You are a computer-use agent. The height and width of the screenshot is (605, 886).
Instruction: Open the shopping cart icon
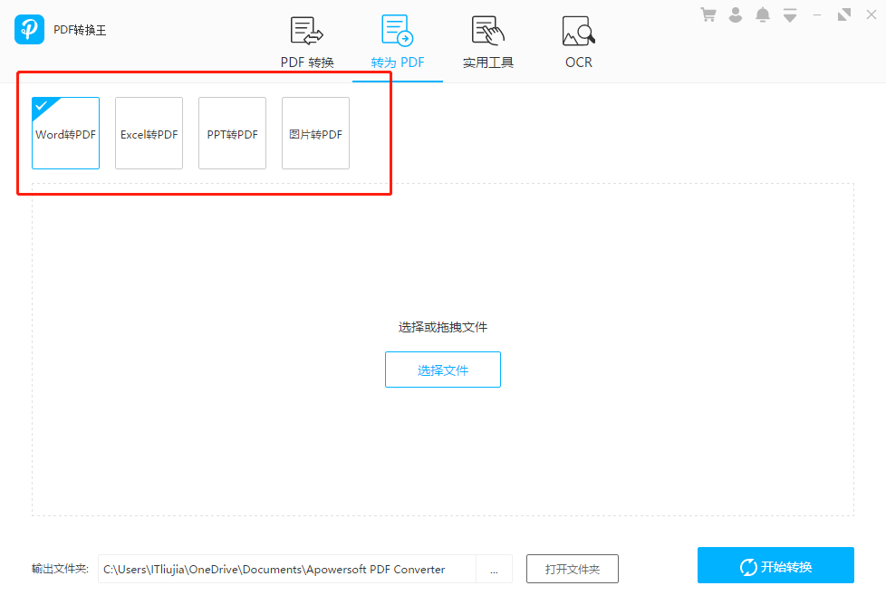click(x=708, y=14)
